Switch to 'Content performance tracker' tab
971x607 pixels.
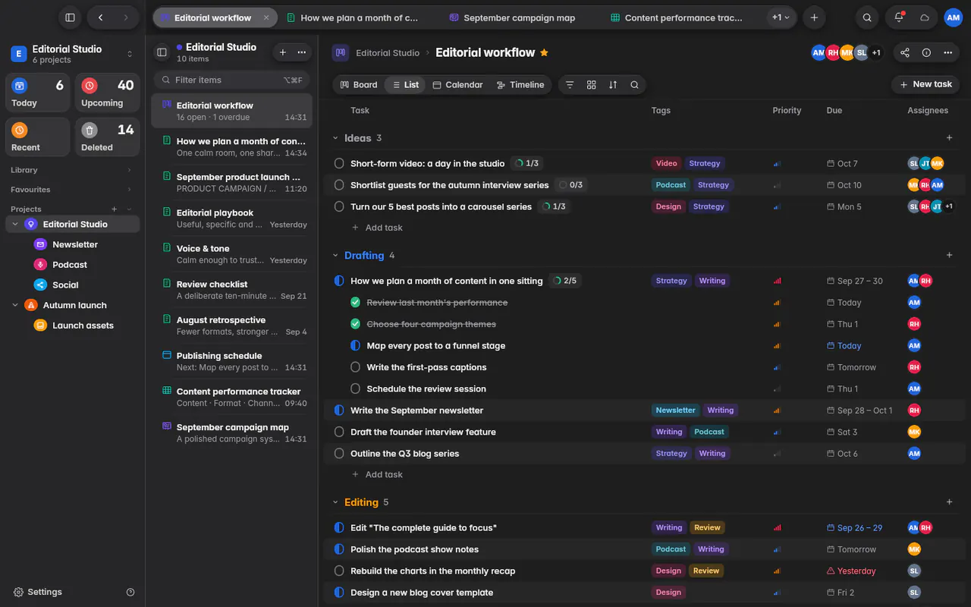(x=677, y=17)
